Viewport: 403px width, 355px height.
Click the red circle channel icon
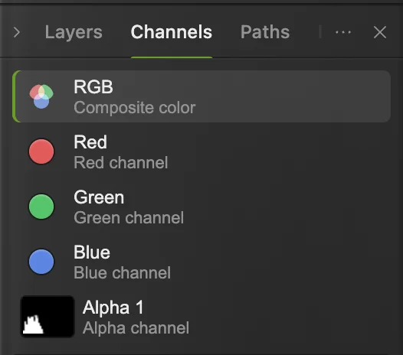tap(41, 151)
